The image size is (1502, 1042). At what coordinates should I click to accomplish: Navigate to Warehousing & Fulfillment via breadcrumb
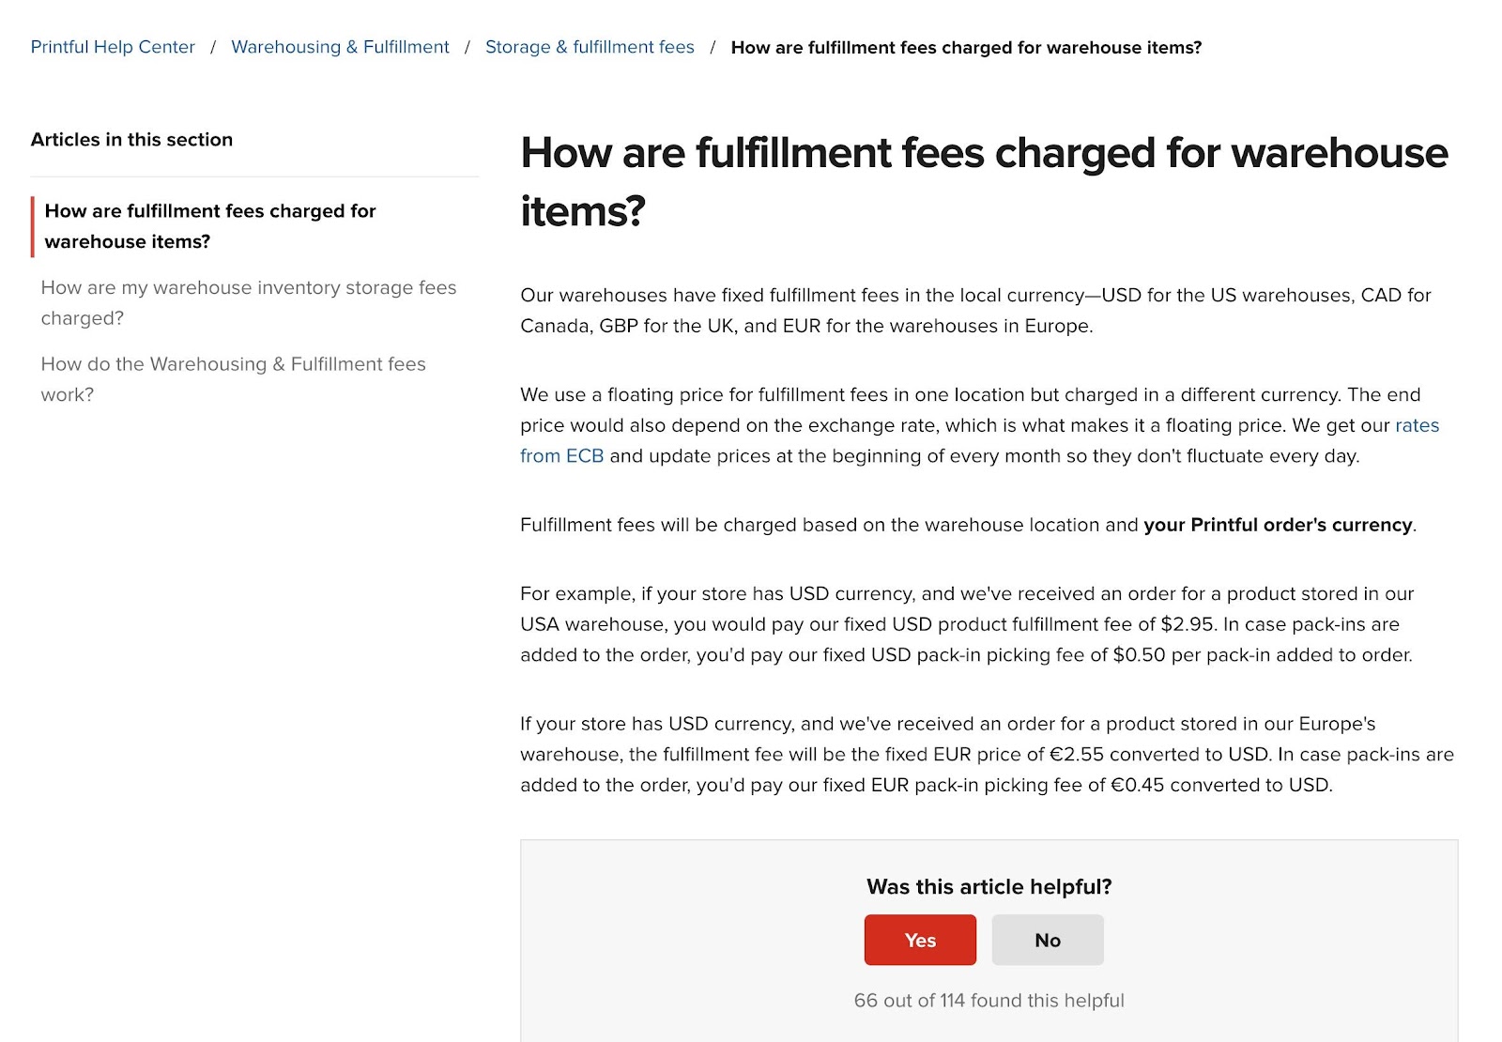pyautogui.click(x=340, y=47)
